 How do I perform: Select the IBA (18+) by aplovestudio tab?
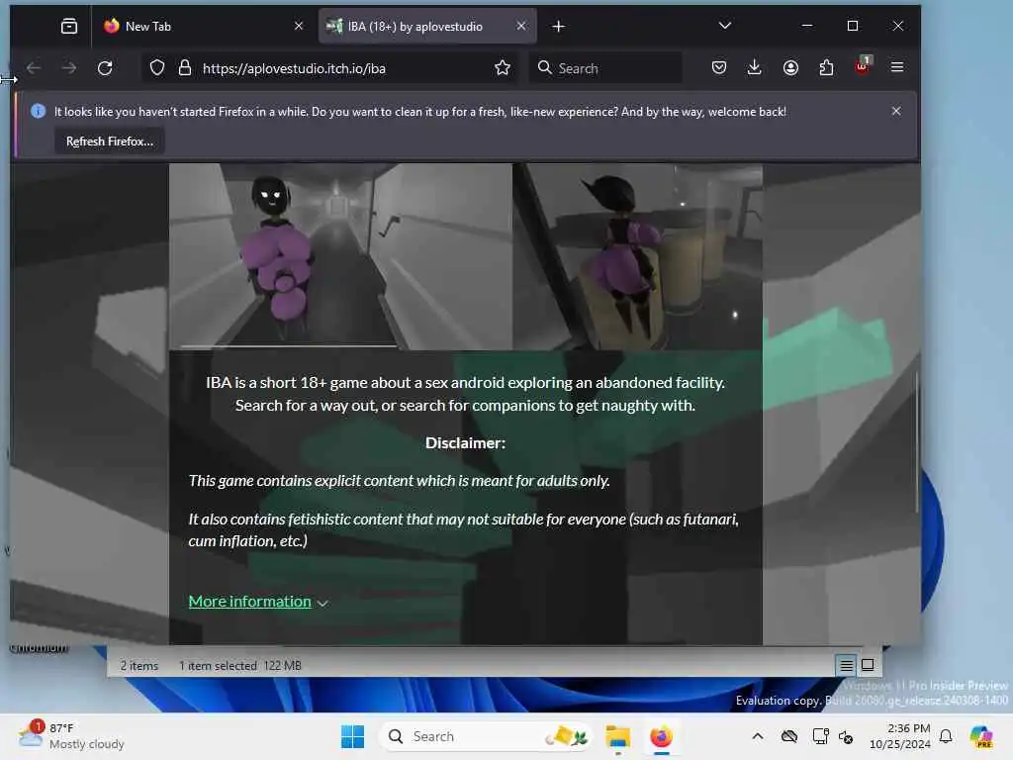(x=427, y=26)
